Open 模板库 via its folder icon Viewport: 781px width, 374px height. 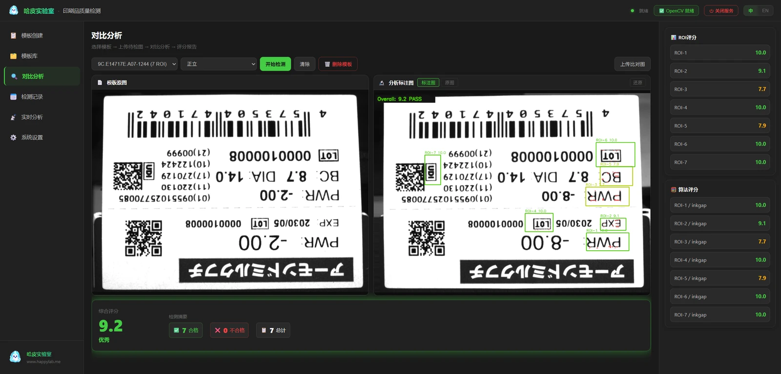click(13, 56)
